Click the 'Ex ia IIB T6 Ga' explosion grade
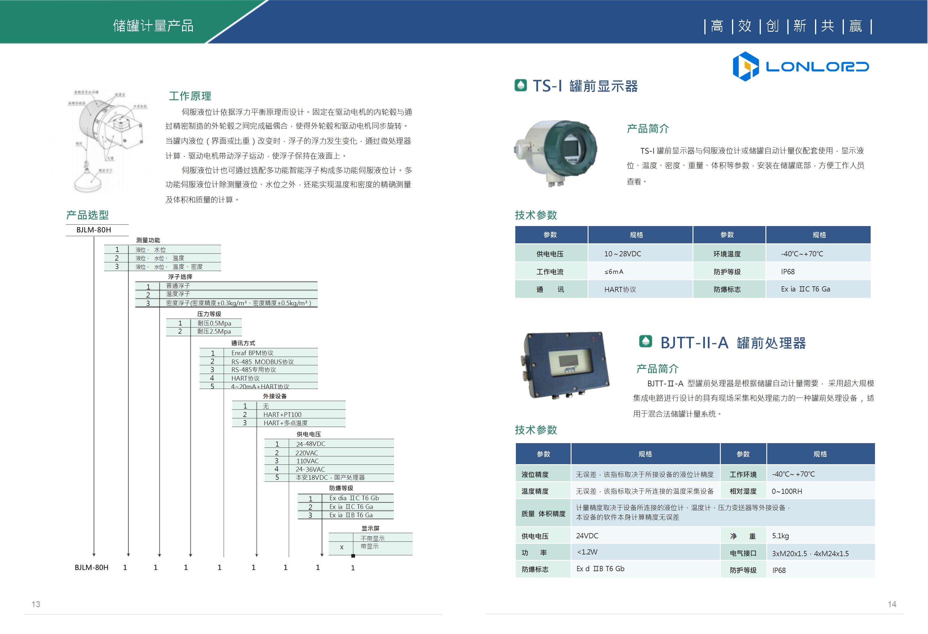 (x=346, y=515)
